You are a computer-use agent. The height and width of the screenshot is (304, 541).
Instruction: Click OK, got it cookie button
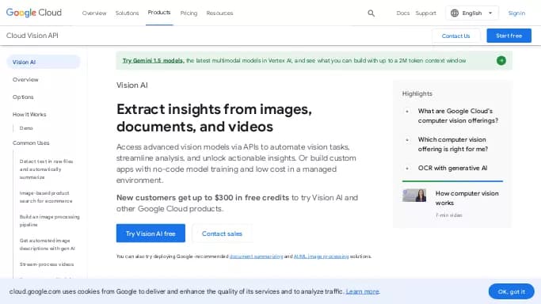pos(512,291)
